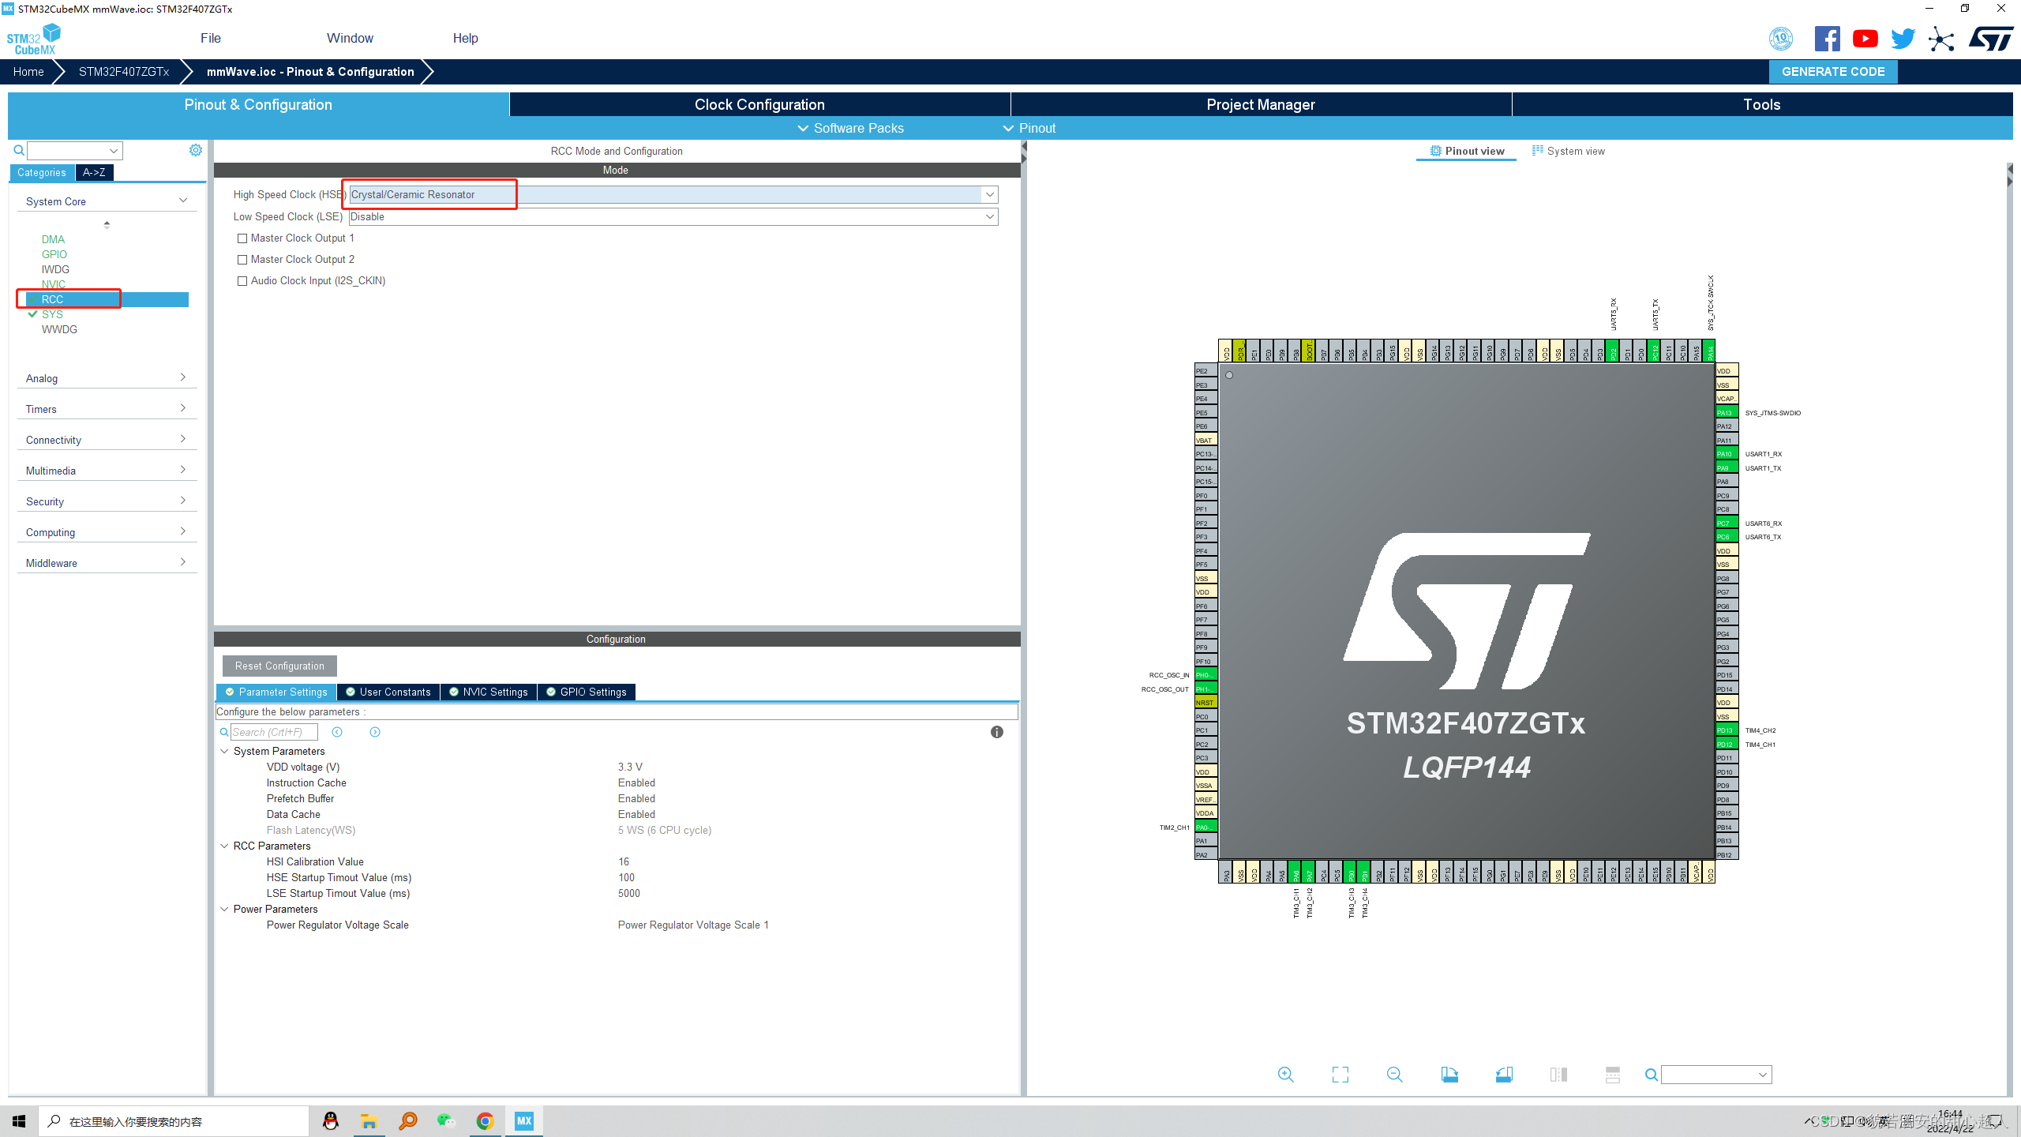The height and width of the screenshot is (1137, 2021).
Task: Open the QQ penguin taskbar icon
Action: 331,1121
